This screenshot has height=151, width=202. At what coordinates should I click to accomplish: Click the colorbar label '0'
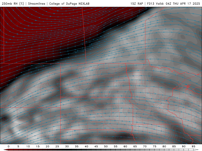pyautogui.click(x=9, y=146)
